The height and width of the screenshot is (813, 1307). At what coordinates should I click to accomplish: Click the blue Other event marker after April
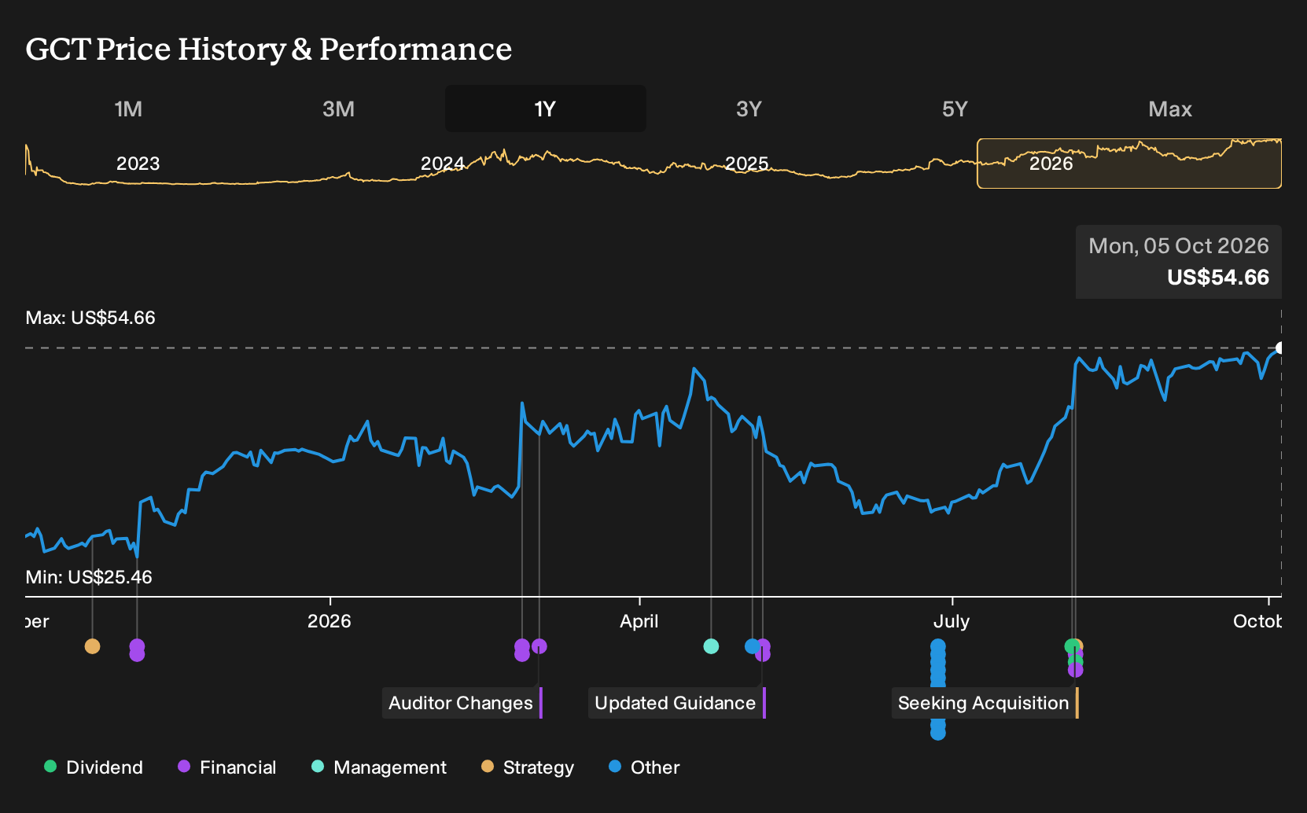[752, 646]
